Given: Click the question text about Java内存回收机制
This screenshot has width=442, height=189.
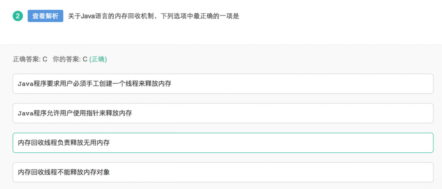Looking at the screenshot, I should (x=153, y=16).
